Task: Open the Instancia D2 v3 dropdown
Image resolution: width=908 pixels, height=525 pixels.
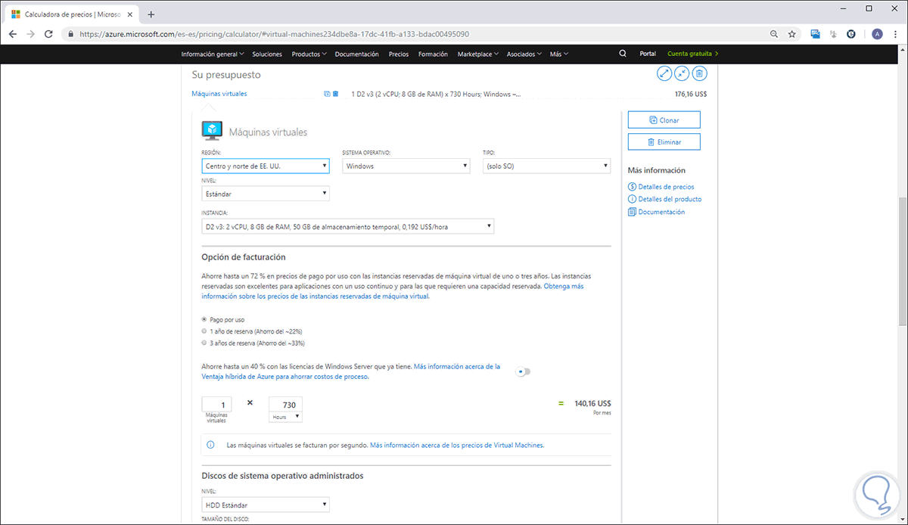Action: 348,226
